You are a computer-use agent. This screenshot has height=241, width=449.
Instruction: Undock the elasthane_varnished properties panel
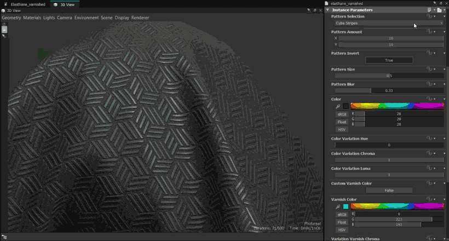[x=441, y=3]
